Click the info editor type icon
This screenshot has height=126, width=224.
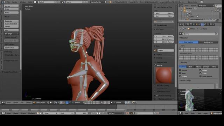3,2
